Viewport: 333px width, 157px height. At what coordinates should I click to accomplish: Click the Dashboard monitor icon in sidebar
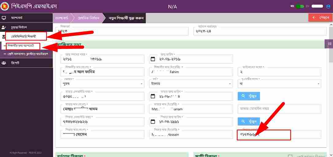click(4, 18)
